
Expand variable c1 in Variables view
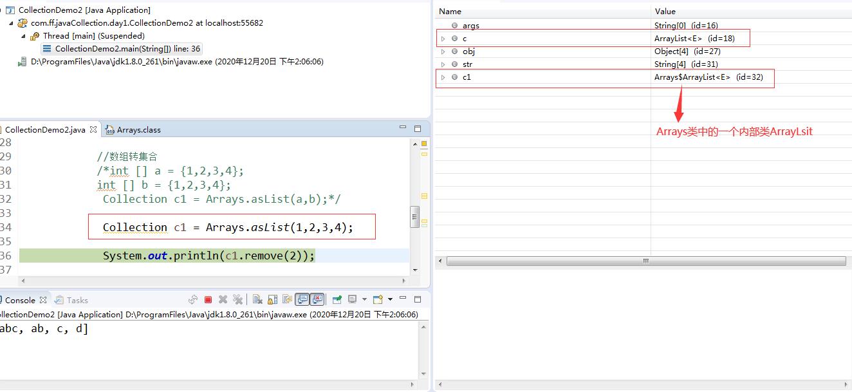[443, 77]
